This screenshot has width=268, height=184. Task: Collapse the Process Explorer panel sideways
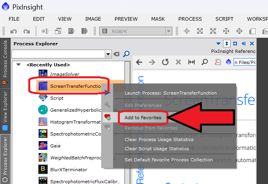pyautogui.click(x=244, y=44)
